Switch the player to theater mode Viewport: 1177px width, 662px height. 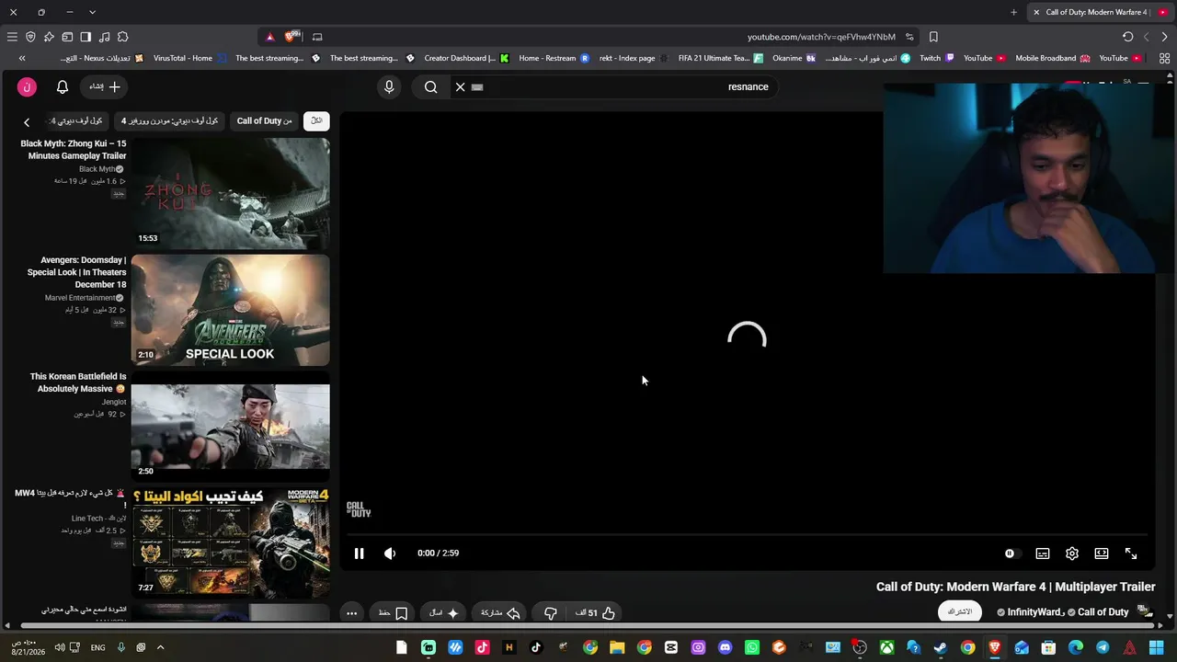click(x=1102, y=554)
